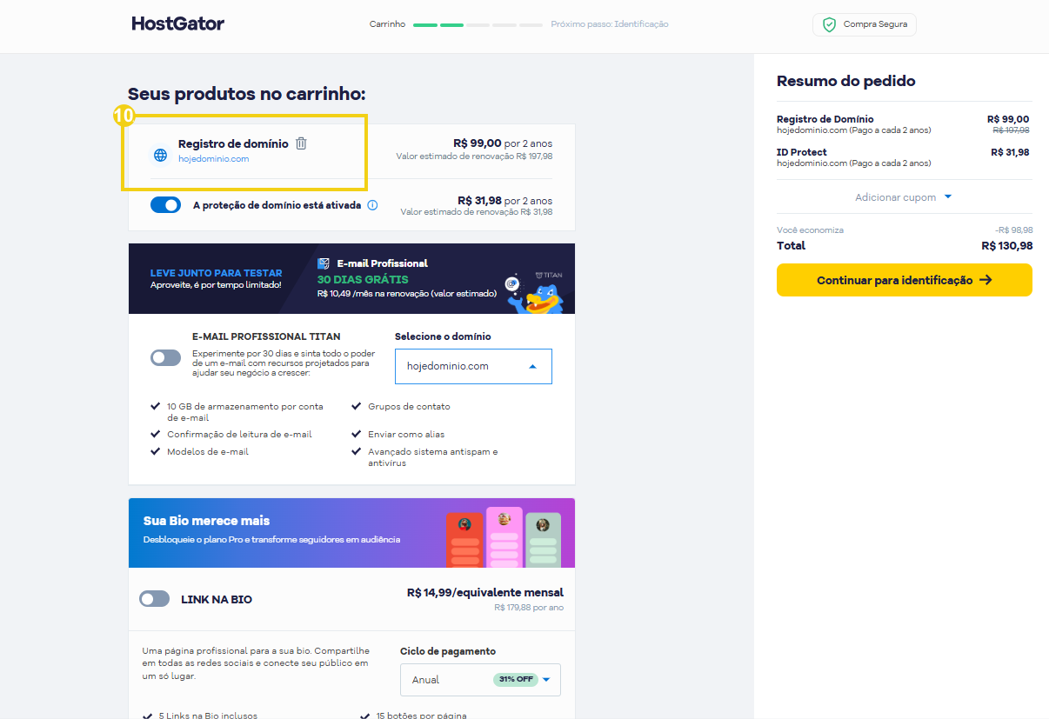Image resolution: width=1049 pixels, height=719 pixels.
Task: Click R$ 14,99/equivalente mensal price
Action: [x=485, y=593]
